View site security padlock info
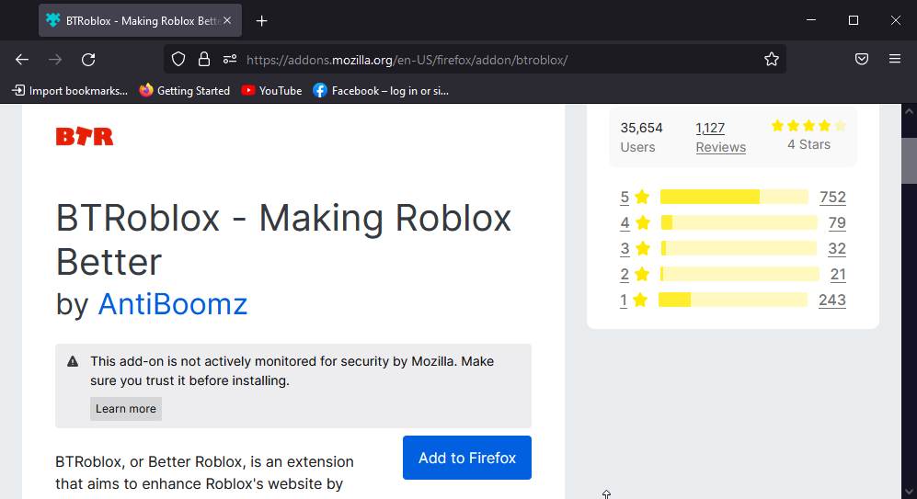This screenshot has height=499, width=917. (x=203, y=59)
